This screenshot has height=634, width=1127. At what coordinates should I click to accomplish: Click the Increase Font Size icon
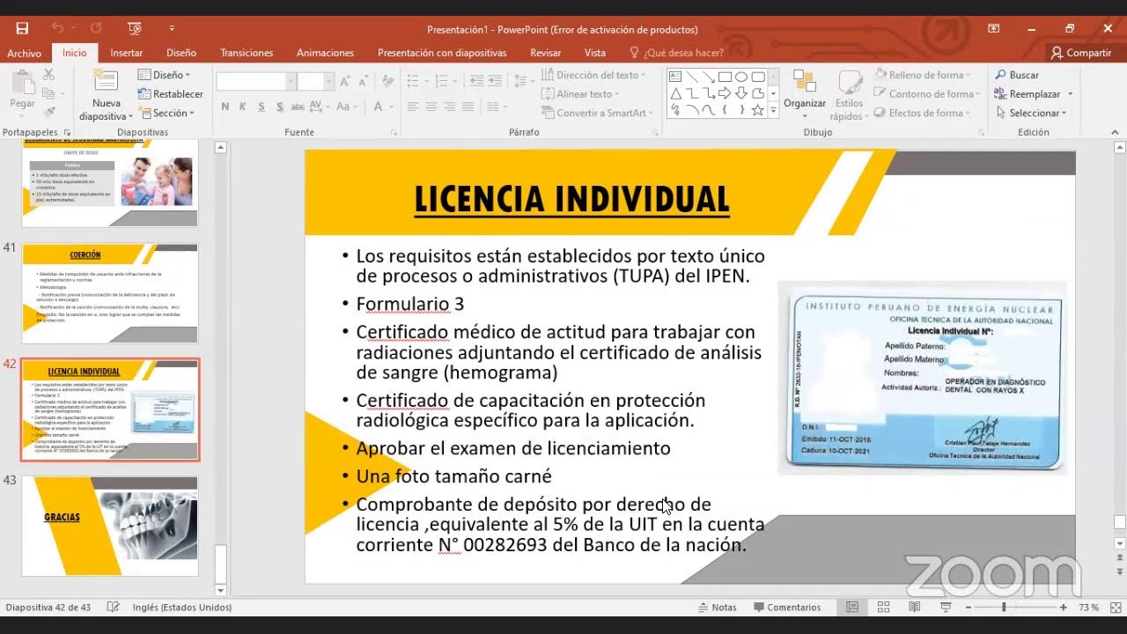click(345, 81)
